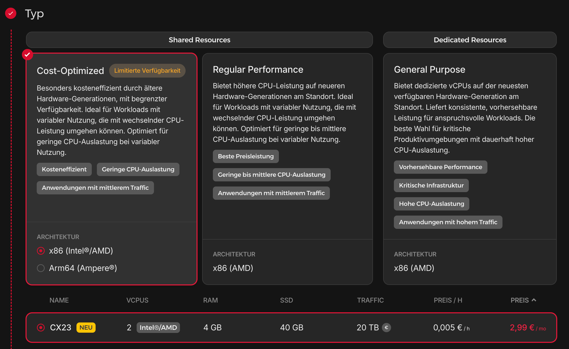Select the Dedicated Resources tab

470,40
